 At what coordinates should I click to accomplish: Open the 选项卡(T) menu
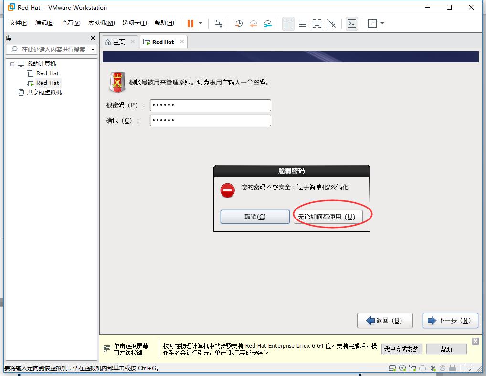(x=135, y=23)
